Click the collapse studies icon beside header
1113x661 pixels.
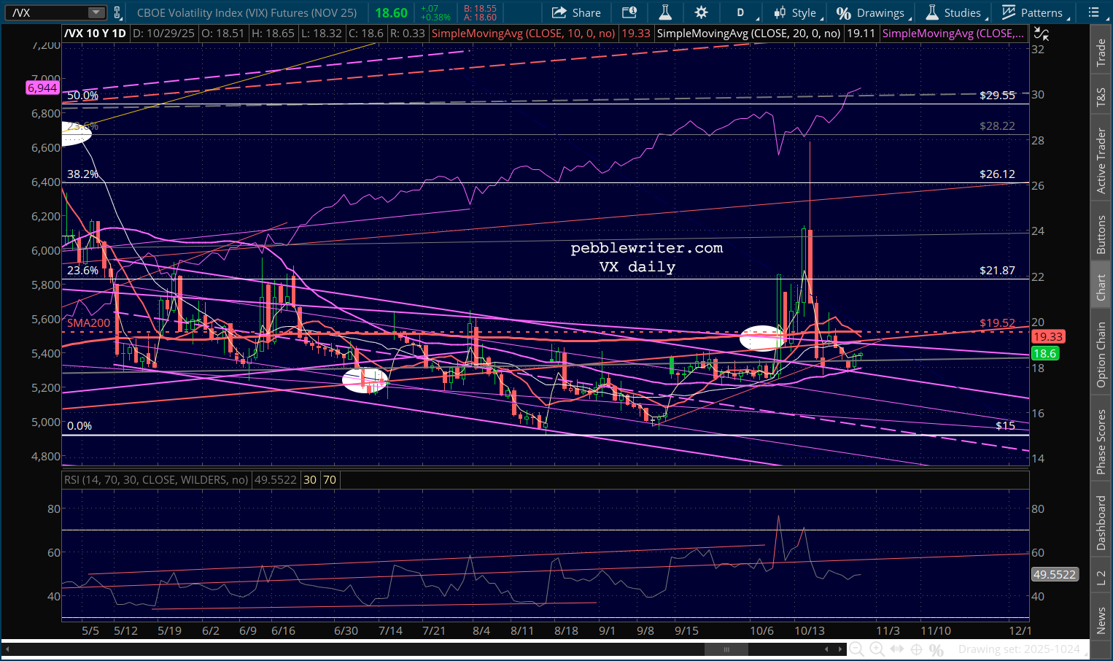click(1042, 33)
